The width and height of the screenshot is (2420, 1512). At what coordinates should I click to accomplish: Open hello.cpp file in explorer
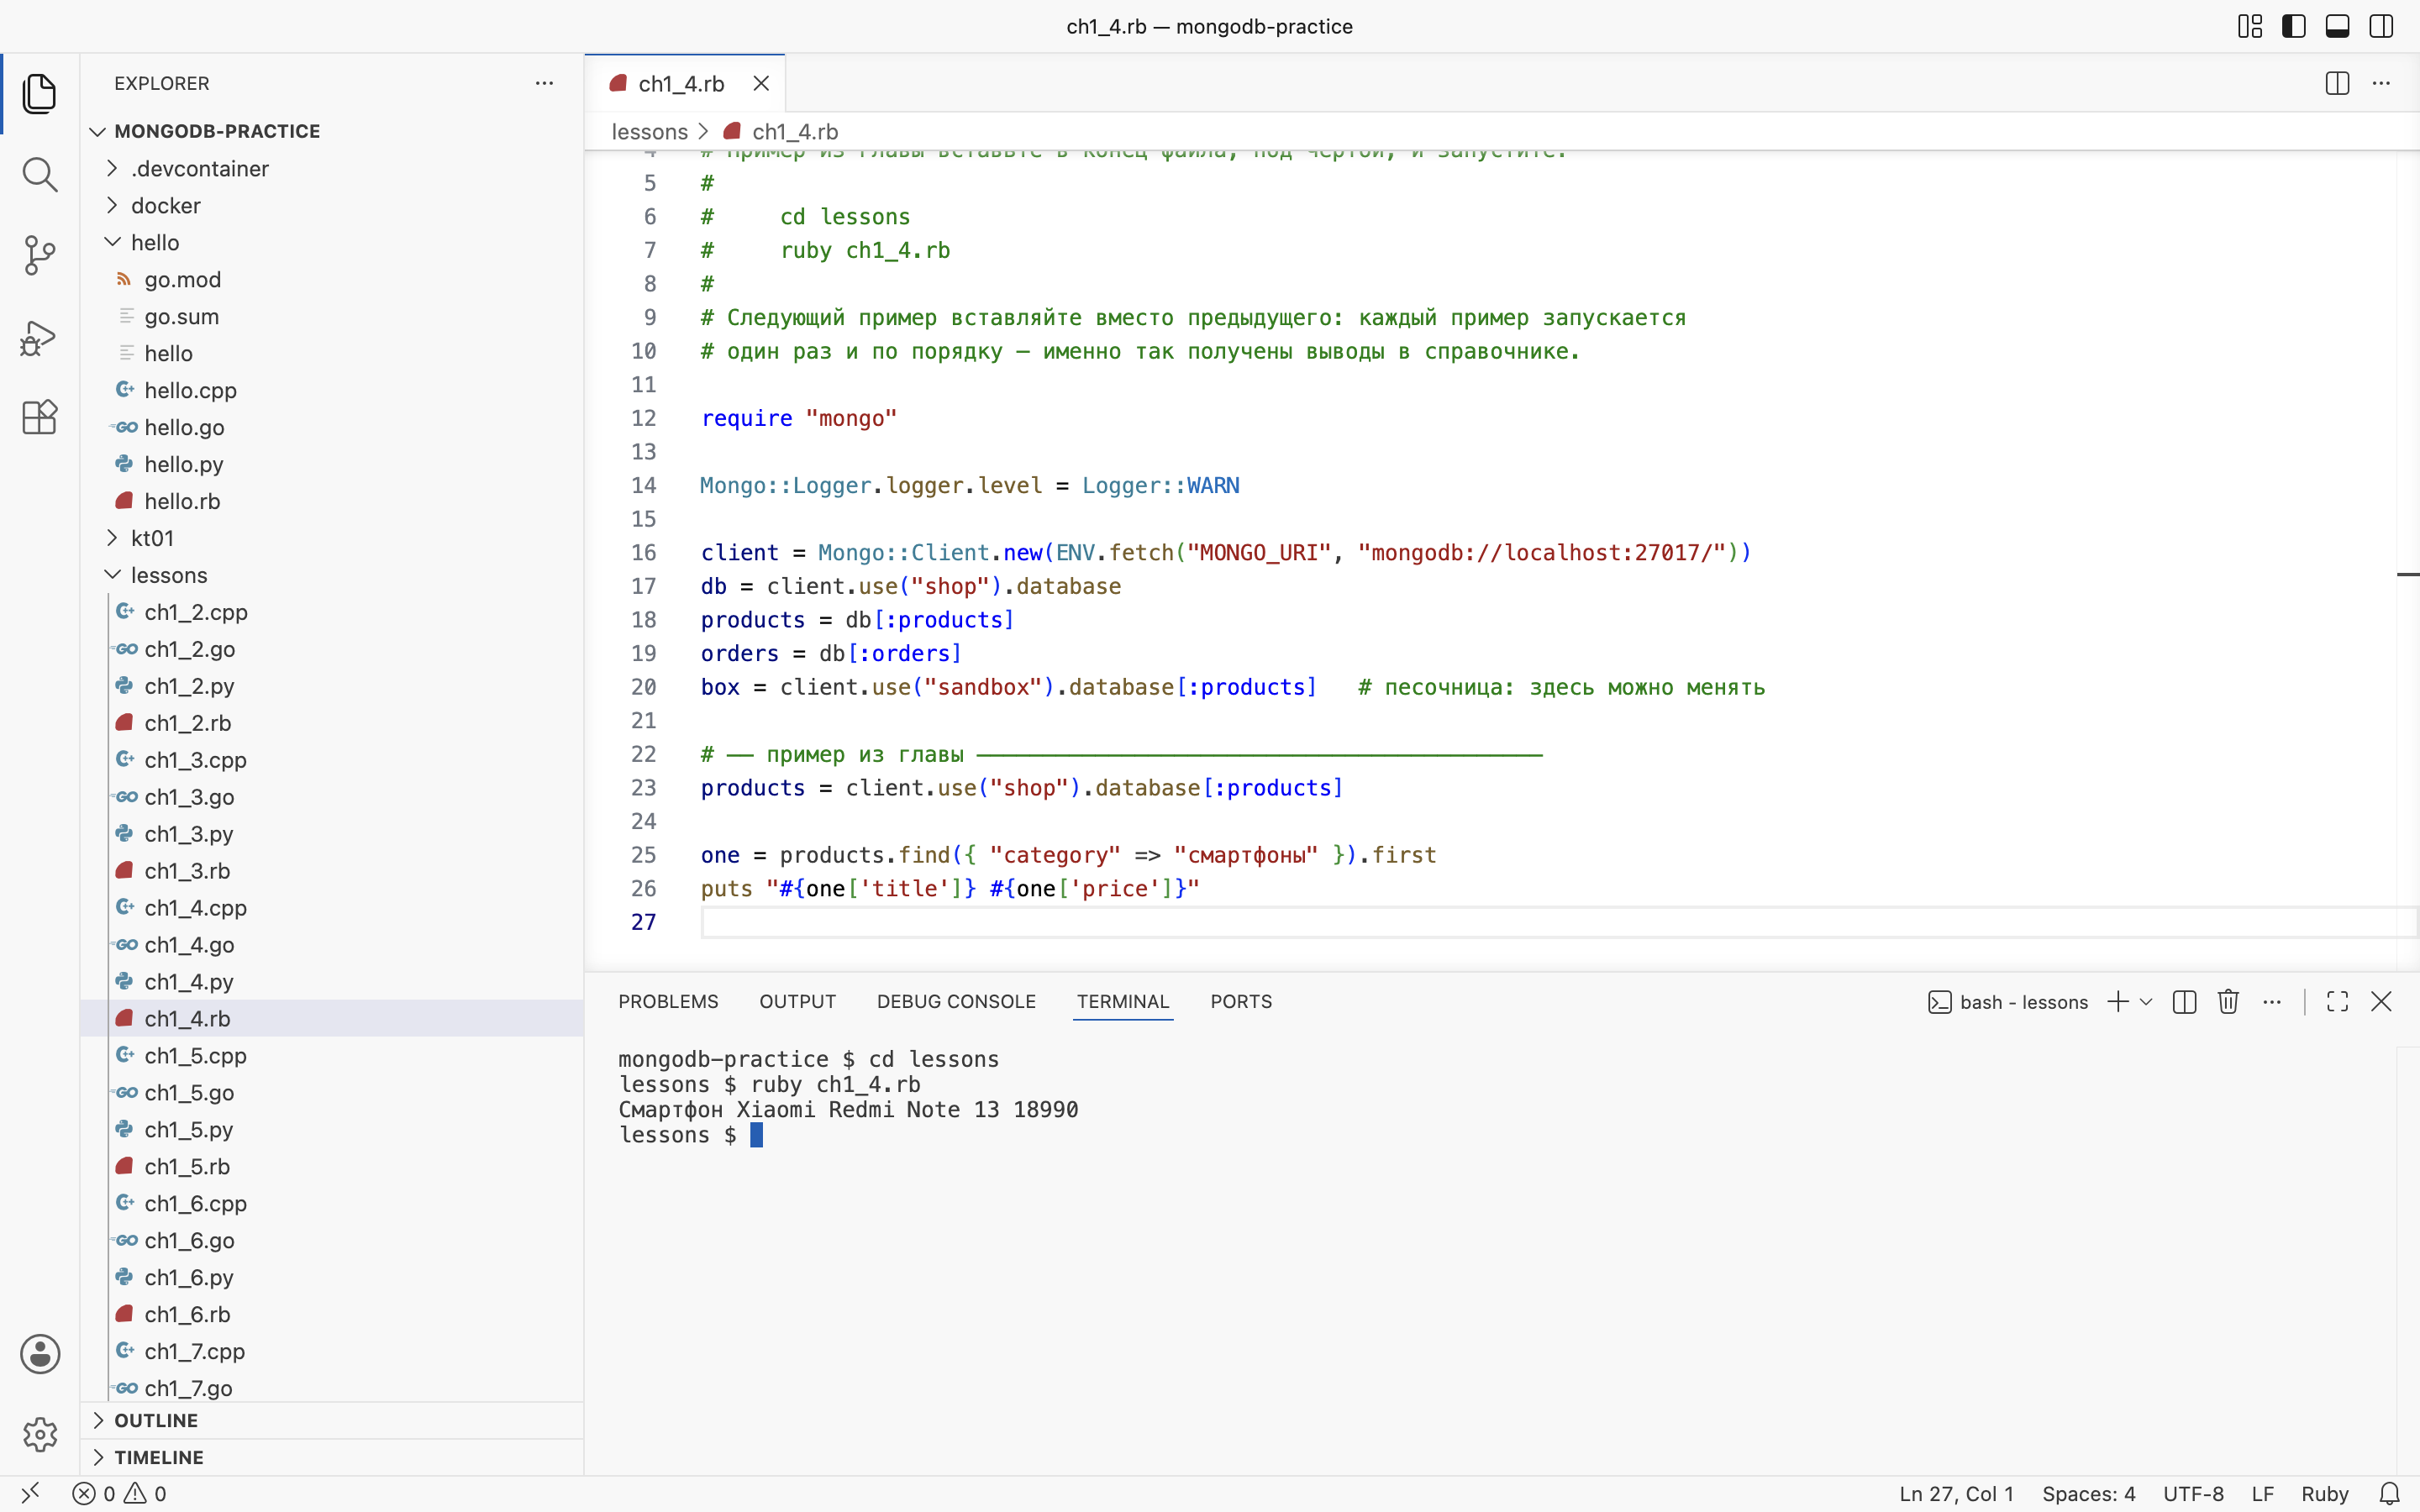tap(332, 390)
